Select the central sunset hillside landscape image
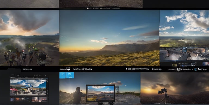 (109, 38)
